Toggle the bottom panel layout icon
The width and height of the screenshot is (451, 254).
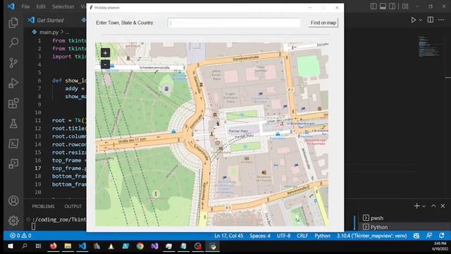(383, 6)
